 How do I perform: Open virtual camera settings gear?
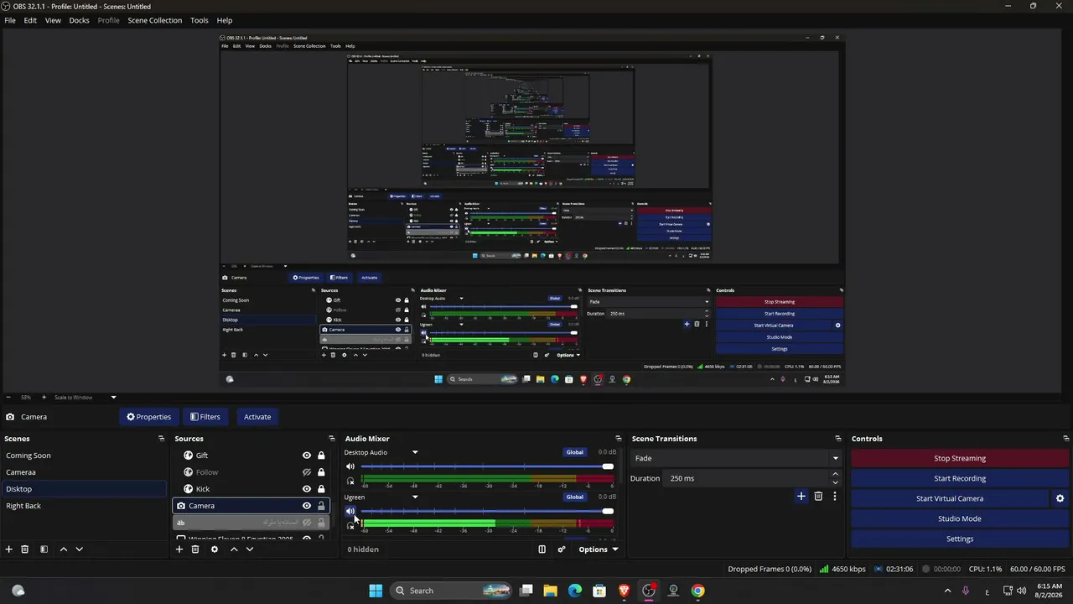point(1060,498)
